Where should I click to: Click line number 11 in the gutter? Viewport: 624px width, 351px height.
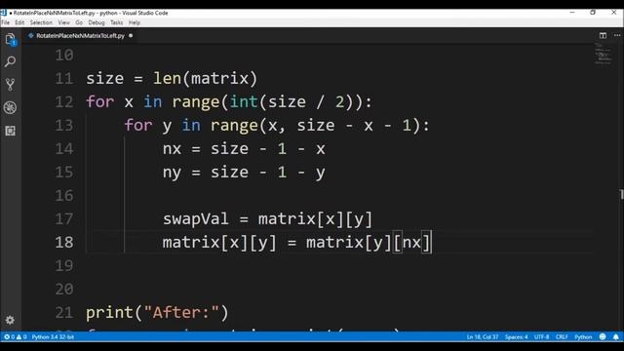tap(64, 78)
